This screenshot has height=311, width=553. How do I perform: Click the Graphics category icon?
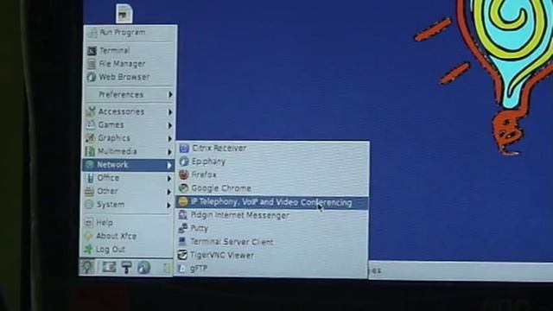tap(90, 138)
